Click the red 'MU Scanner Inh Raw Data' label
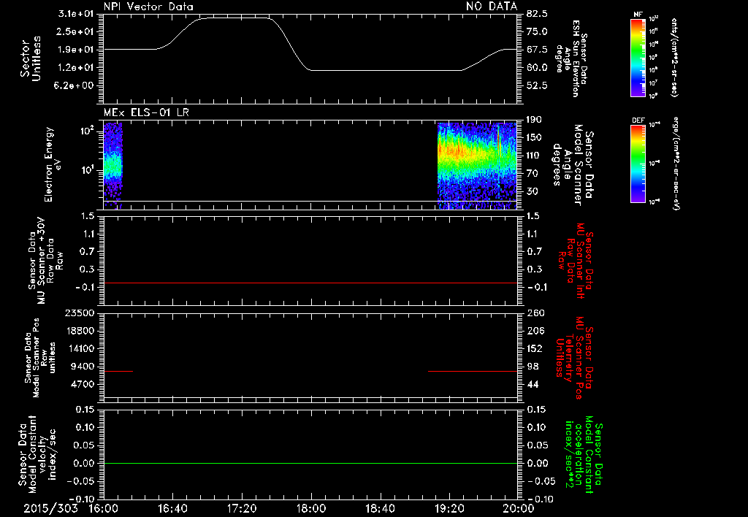Screen dimensions: 748x517 click(576, 261)
